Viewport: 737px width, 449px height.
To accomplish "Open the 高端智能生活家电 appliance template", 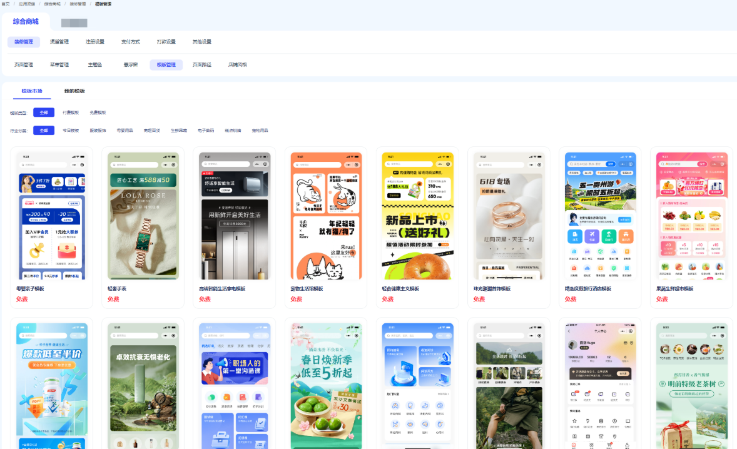I will click(234, 216).
